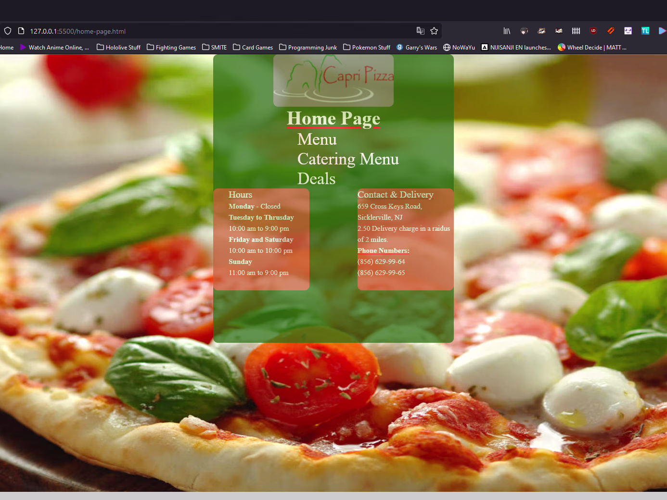667x500 pixels.
Task: Click the play triangle extension icon
Action: pos(662,31)
